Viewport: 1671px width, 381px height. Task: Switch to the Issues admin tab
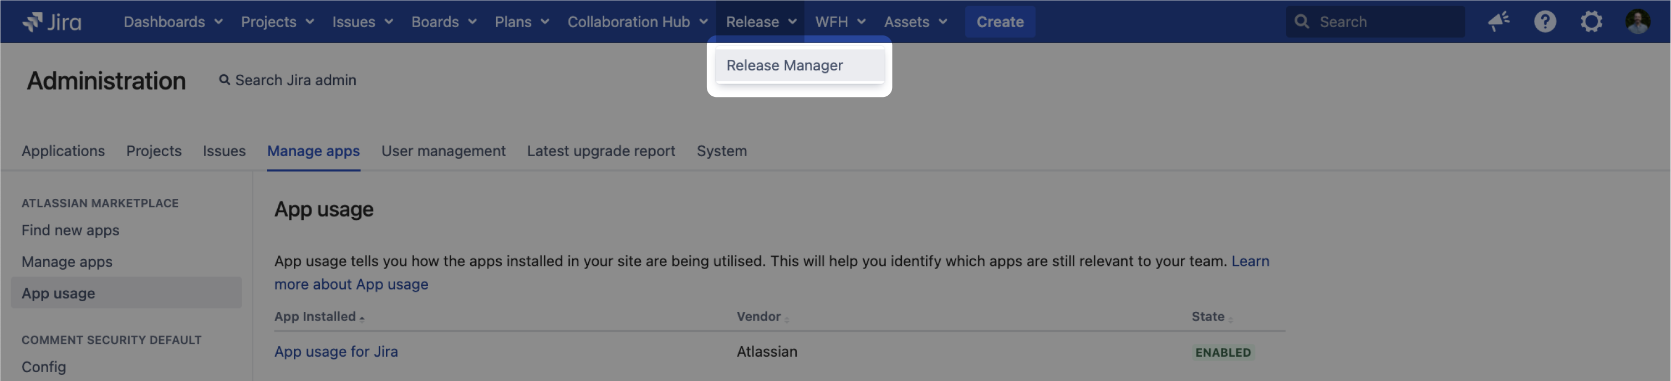coord(224,151)
